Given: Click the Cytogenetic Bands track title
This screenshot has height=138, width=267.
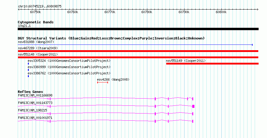Looking at the screenshot, I should pyautogui.click(x=36, y=22).
